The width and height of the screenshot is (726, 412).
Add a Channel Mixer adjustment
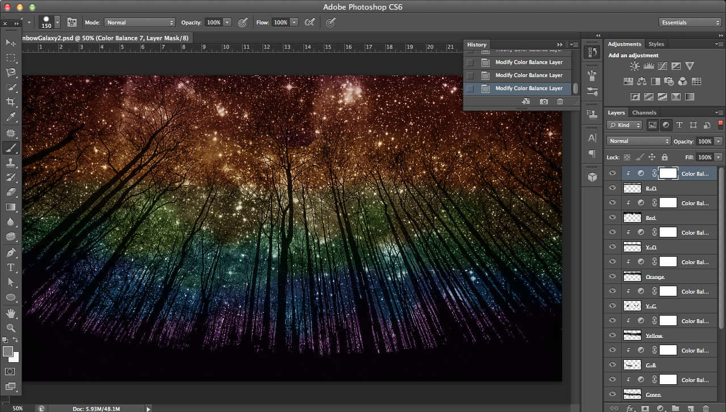point(682,82)
